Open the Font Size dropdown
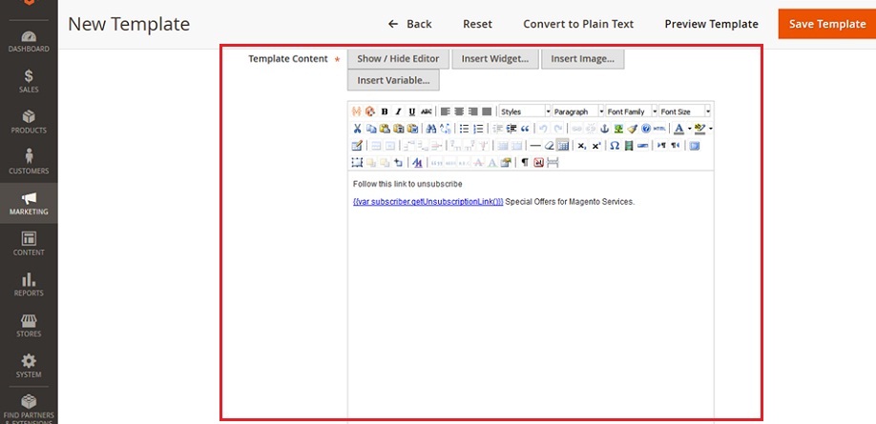Image resolution: width=876 pixels, height=424 pixels. pos(685,111)
